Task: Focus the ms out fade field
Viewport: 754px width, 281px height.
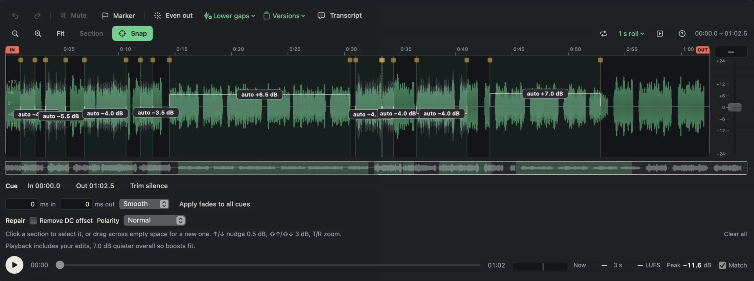Action: tap(76, 204)
